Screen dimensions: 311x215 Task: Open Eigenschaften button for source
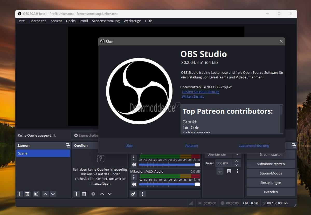[x=85, y=135]
